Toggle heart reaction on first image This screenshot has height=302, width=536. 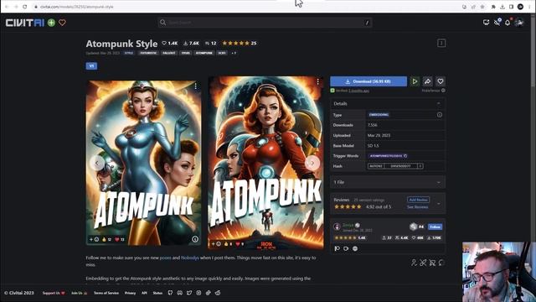119,239
